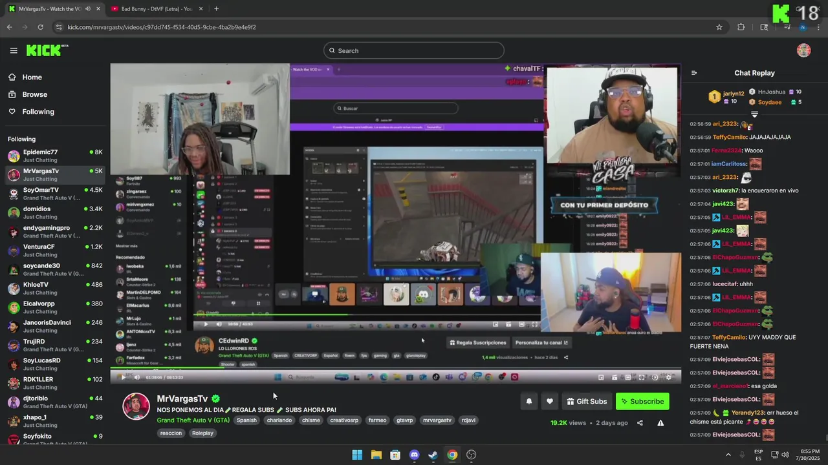Click Gift Subs button
This screenshot has width=828, height=465.
coord(587,402)
